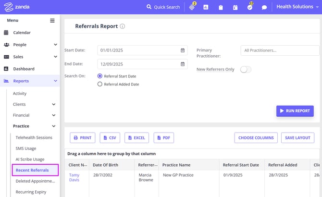Screen dimensions: 322x197
Task: Open the Start Date calendar picker icon
Action: (183, 50)
